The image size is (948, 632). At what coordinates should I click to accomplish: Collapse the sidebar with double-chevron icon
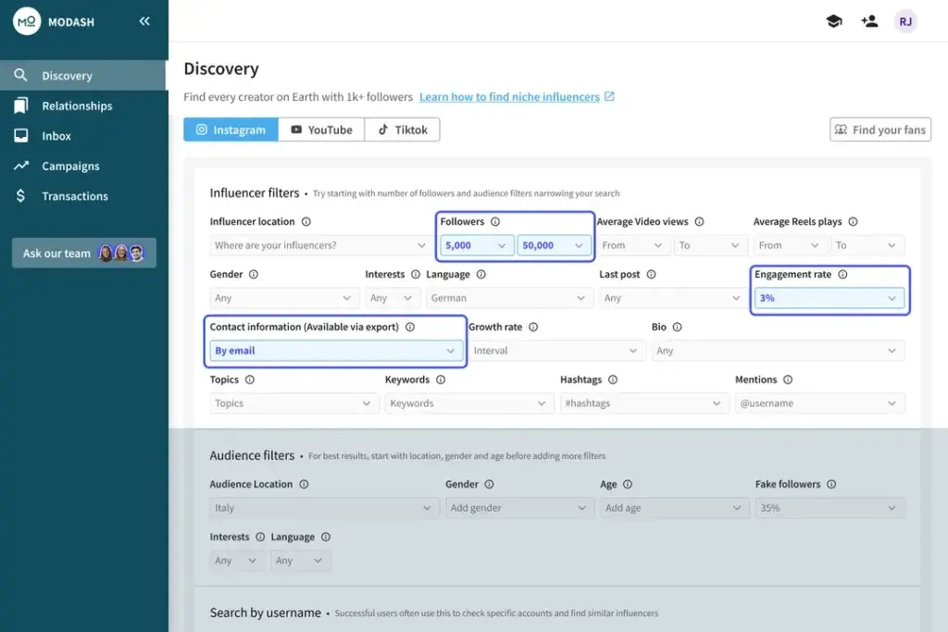tap(144, 20)
